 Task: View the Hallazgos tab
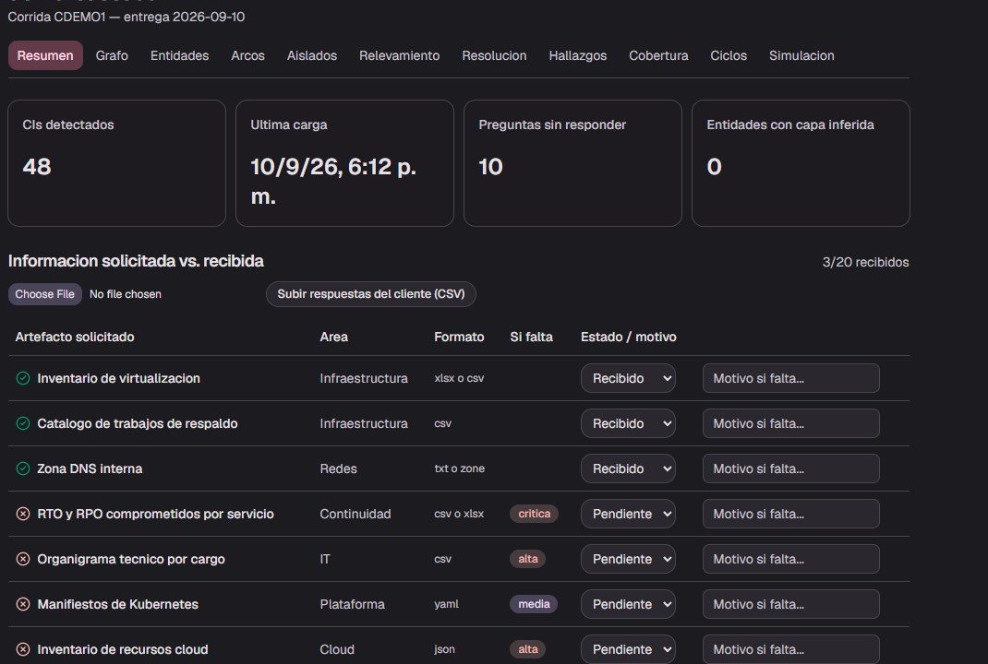[578, 55]
